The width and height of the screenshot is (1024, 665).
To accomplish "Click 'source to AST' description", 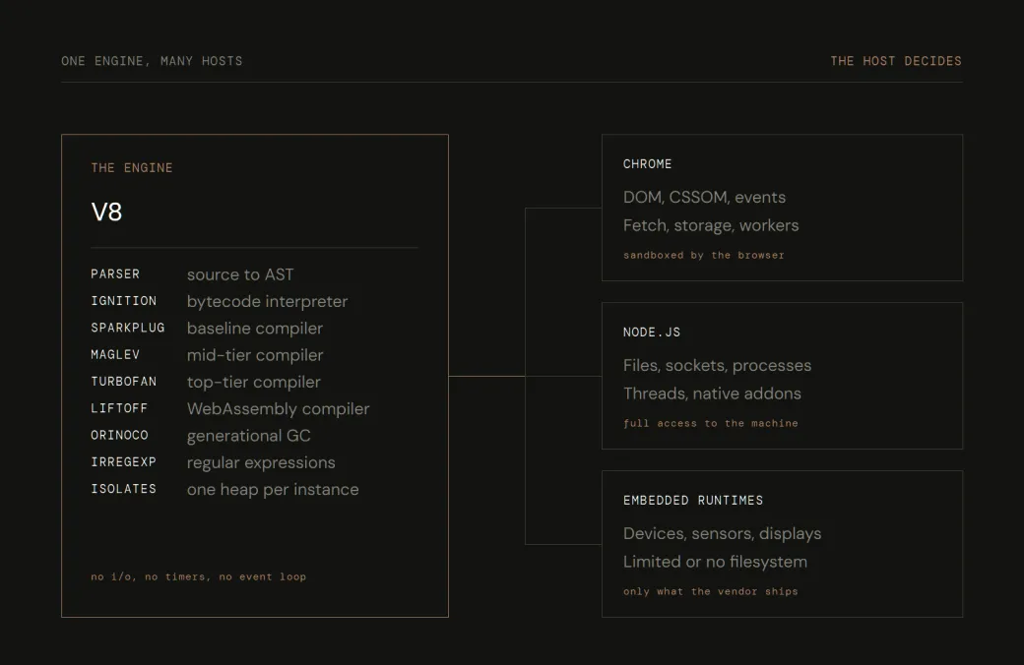I will click(240, 274).
